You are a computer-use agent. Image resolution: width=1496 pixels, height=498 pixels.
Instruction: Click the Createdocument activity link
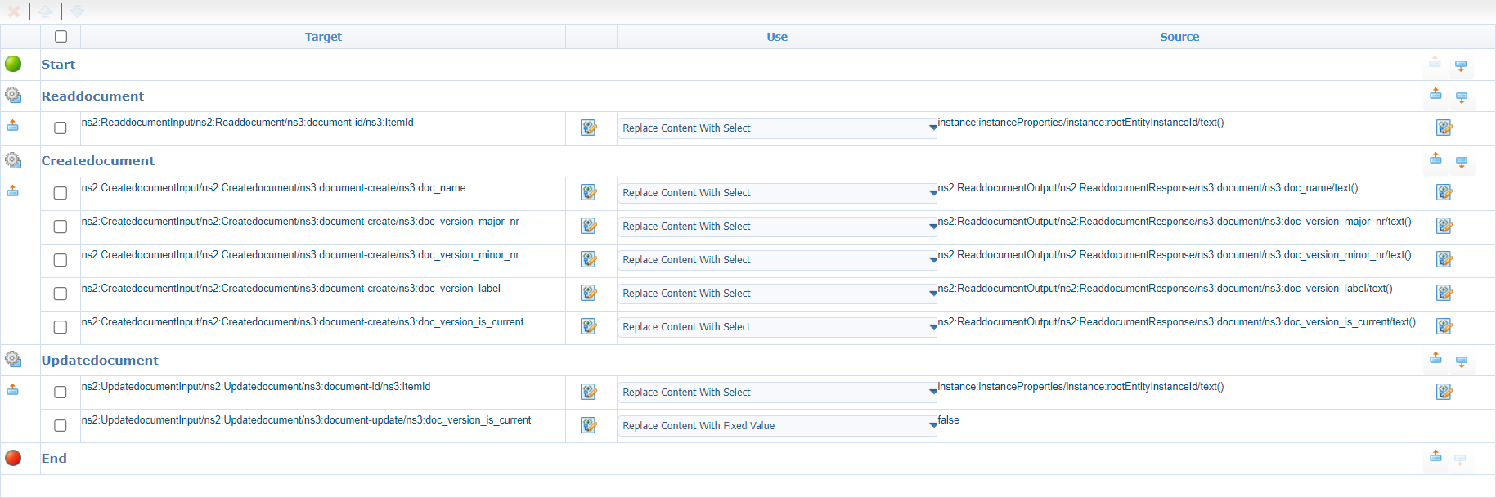(x=98, y=161)
